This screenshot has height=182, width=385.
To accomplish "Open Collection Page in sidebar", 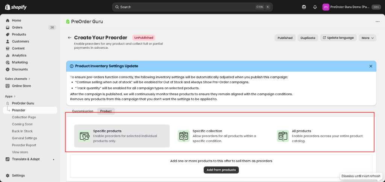I will [x=24, y=117].
